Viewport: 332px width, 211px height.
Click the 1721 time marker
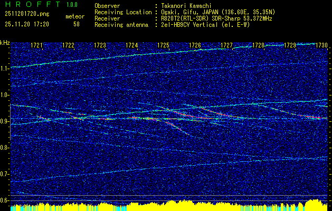36,45
